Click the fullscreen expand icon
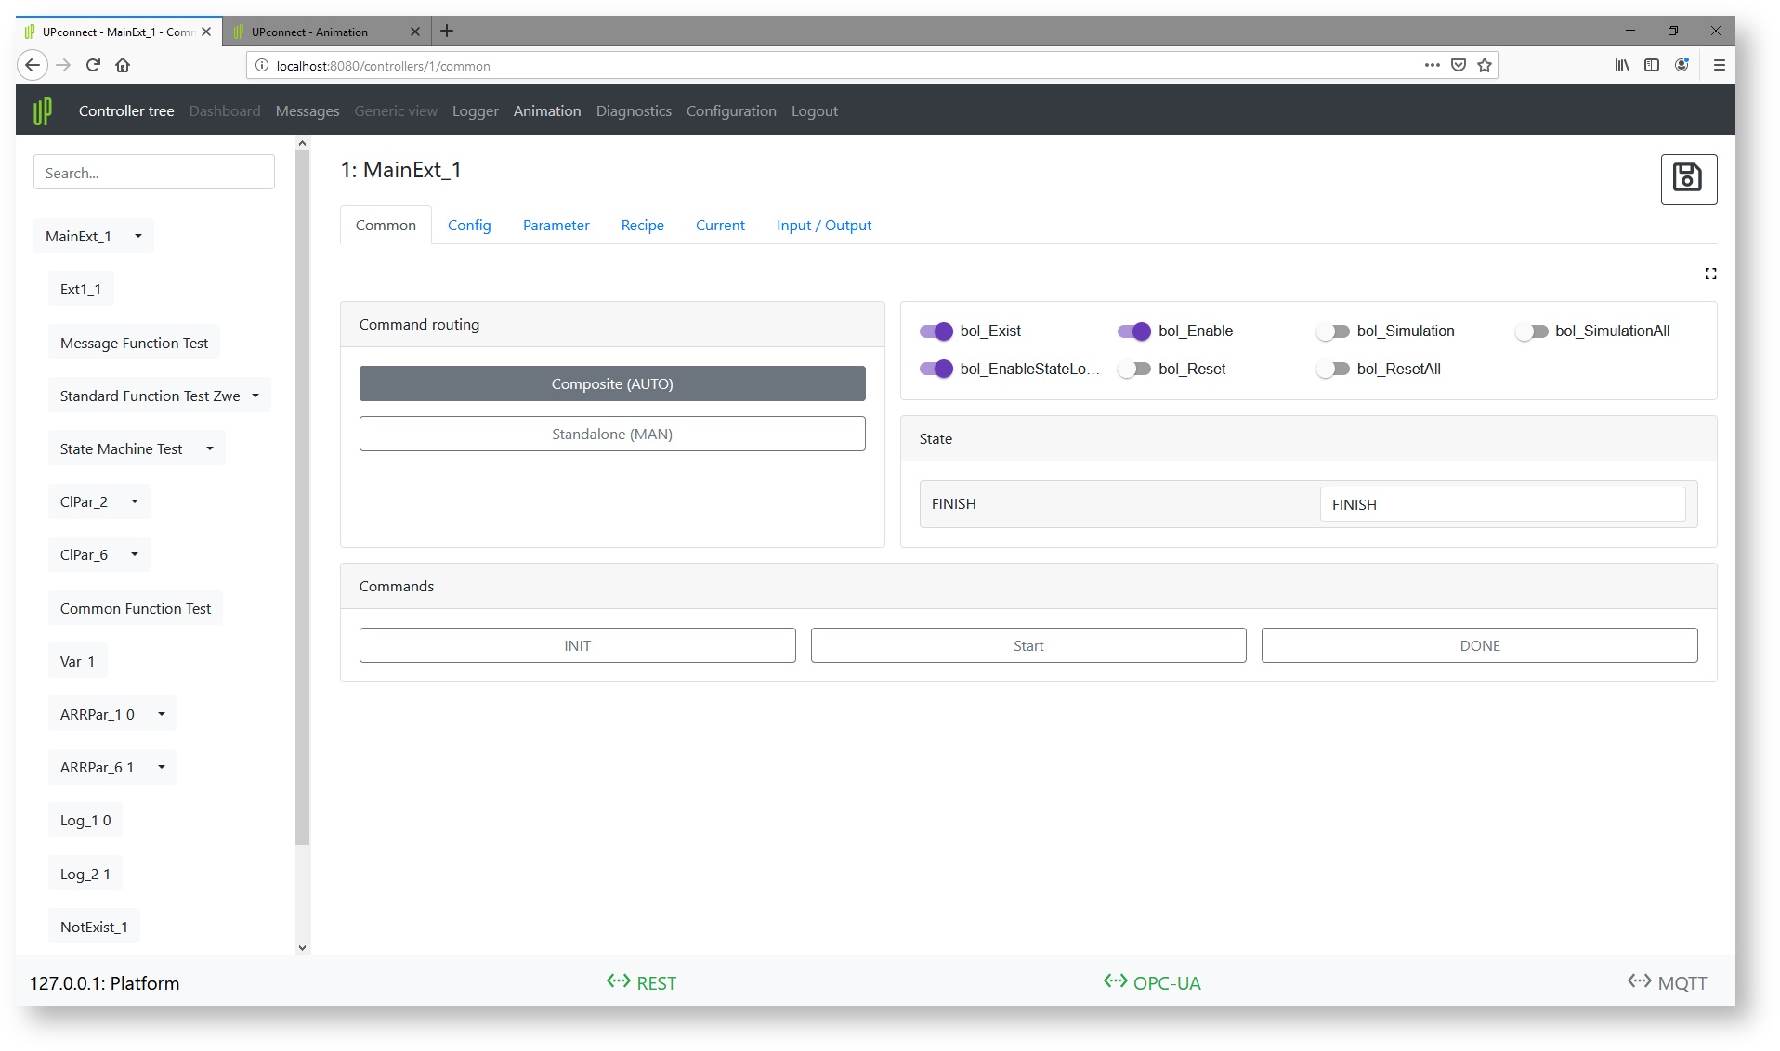The height and width of the screenshot is (1051, 1780). click(x=1709, y=274)
